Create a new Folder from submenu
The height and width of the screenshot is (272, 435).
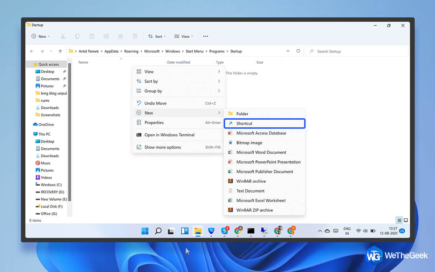(x=265, y=114)
